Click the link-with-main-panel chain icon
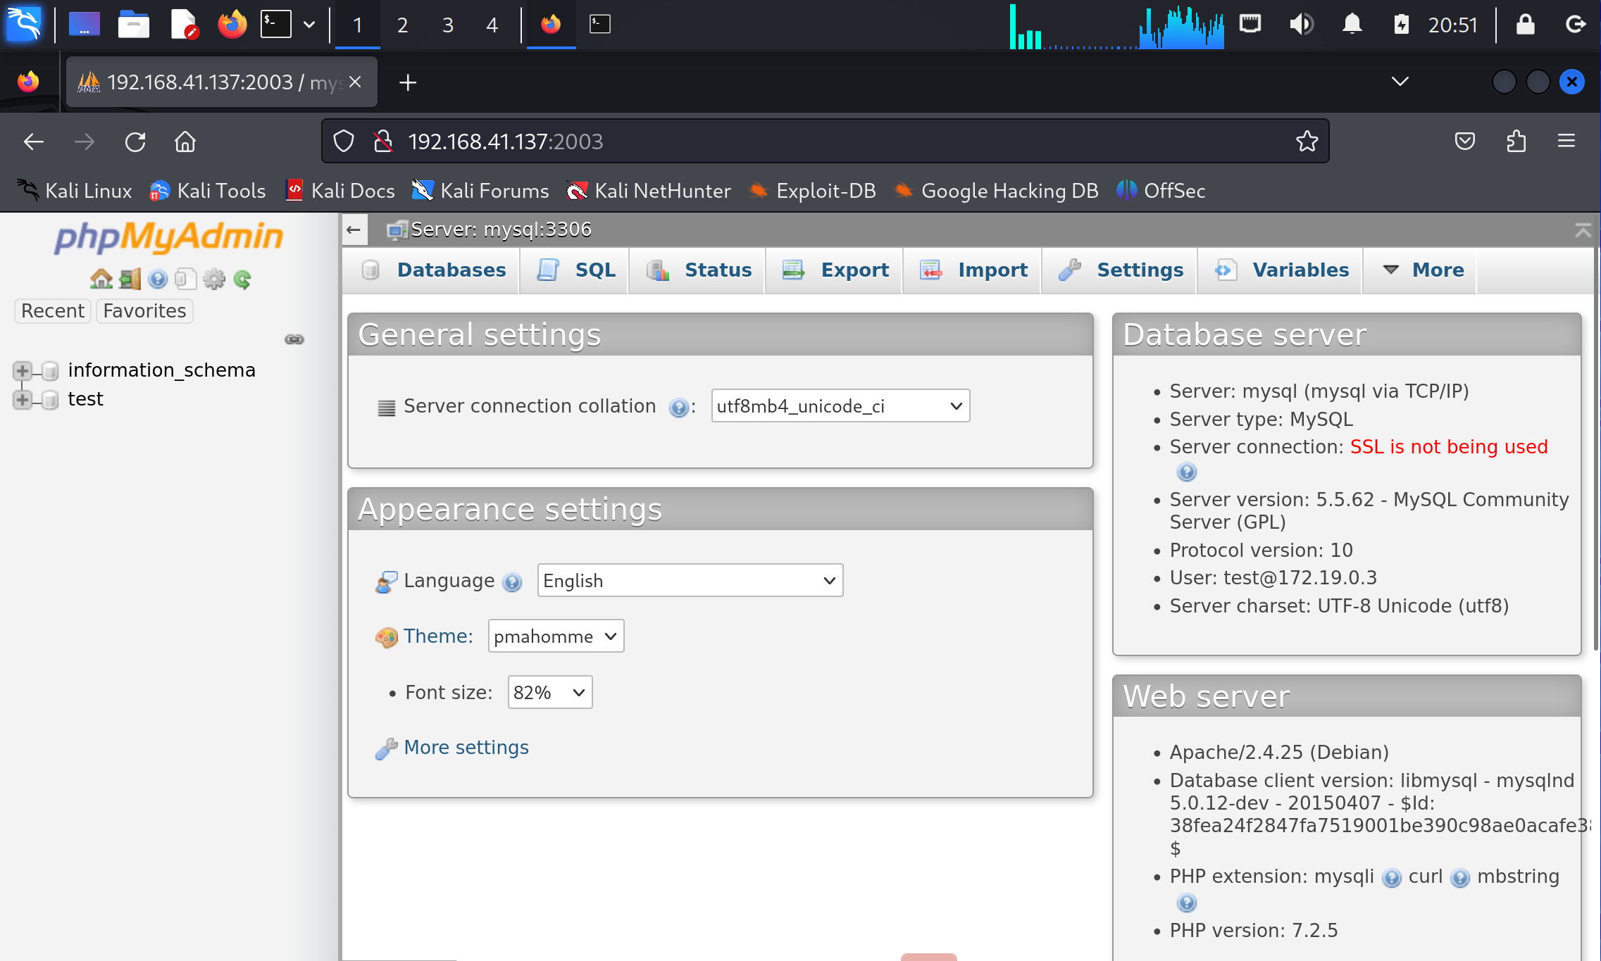The image size is (1601, 961). point(294,339)
